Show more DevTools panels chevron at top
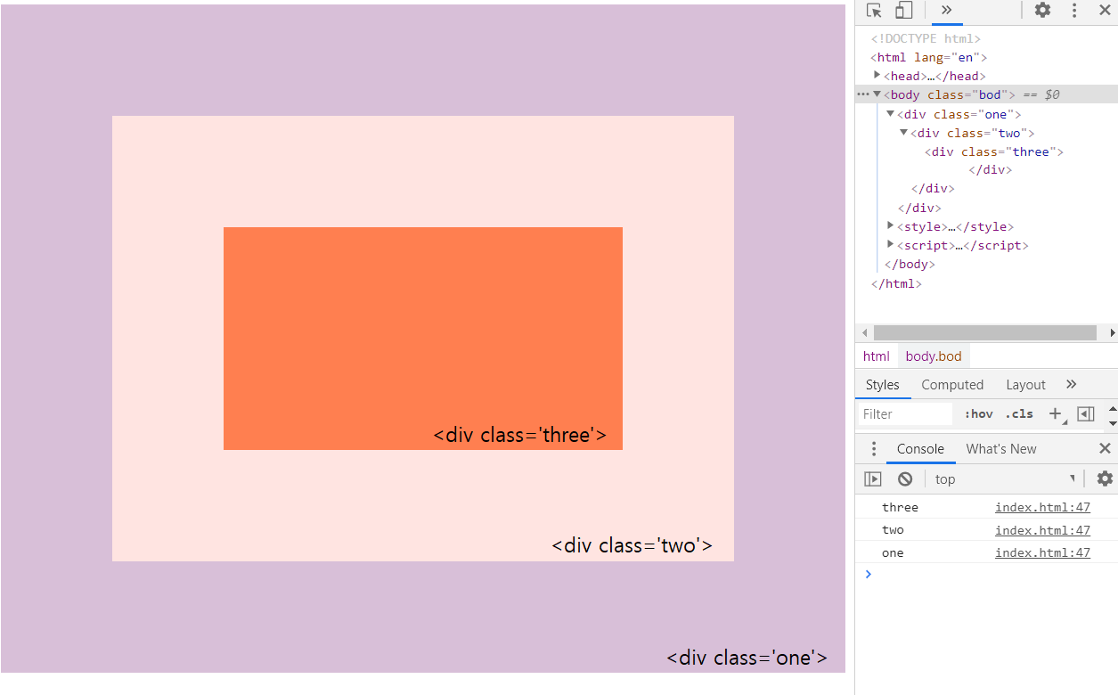Viewport: 1118px width, 695px height. 947,11
